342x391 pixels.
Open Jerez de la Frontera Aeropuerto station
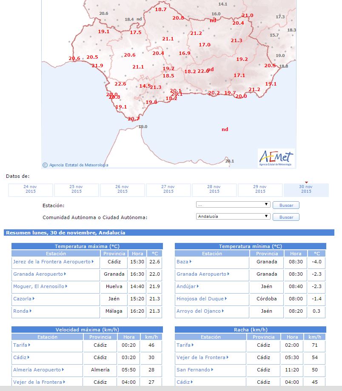[52, 262]
